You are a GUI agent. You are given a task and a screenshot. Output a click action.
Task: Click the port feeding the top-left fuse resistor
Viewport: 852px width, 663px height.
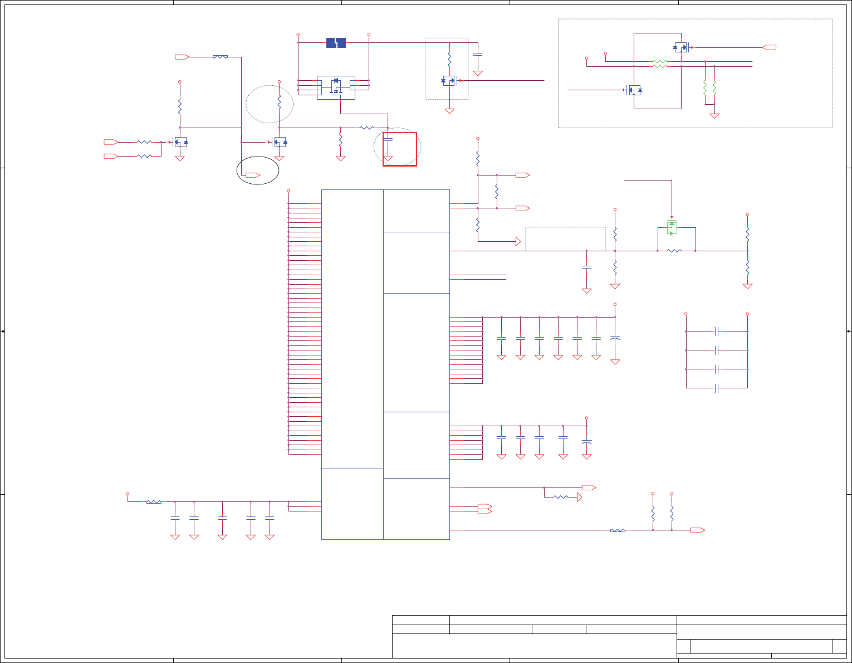[182, 57]
